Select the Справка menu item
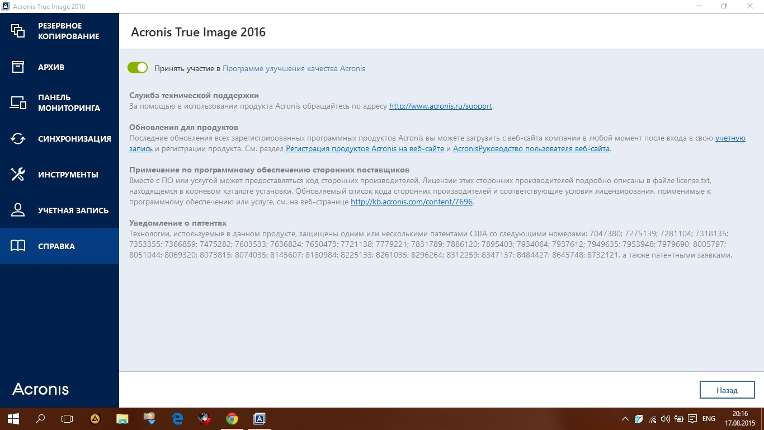 point(59,246)
